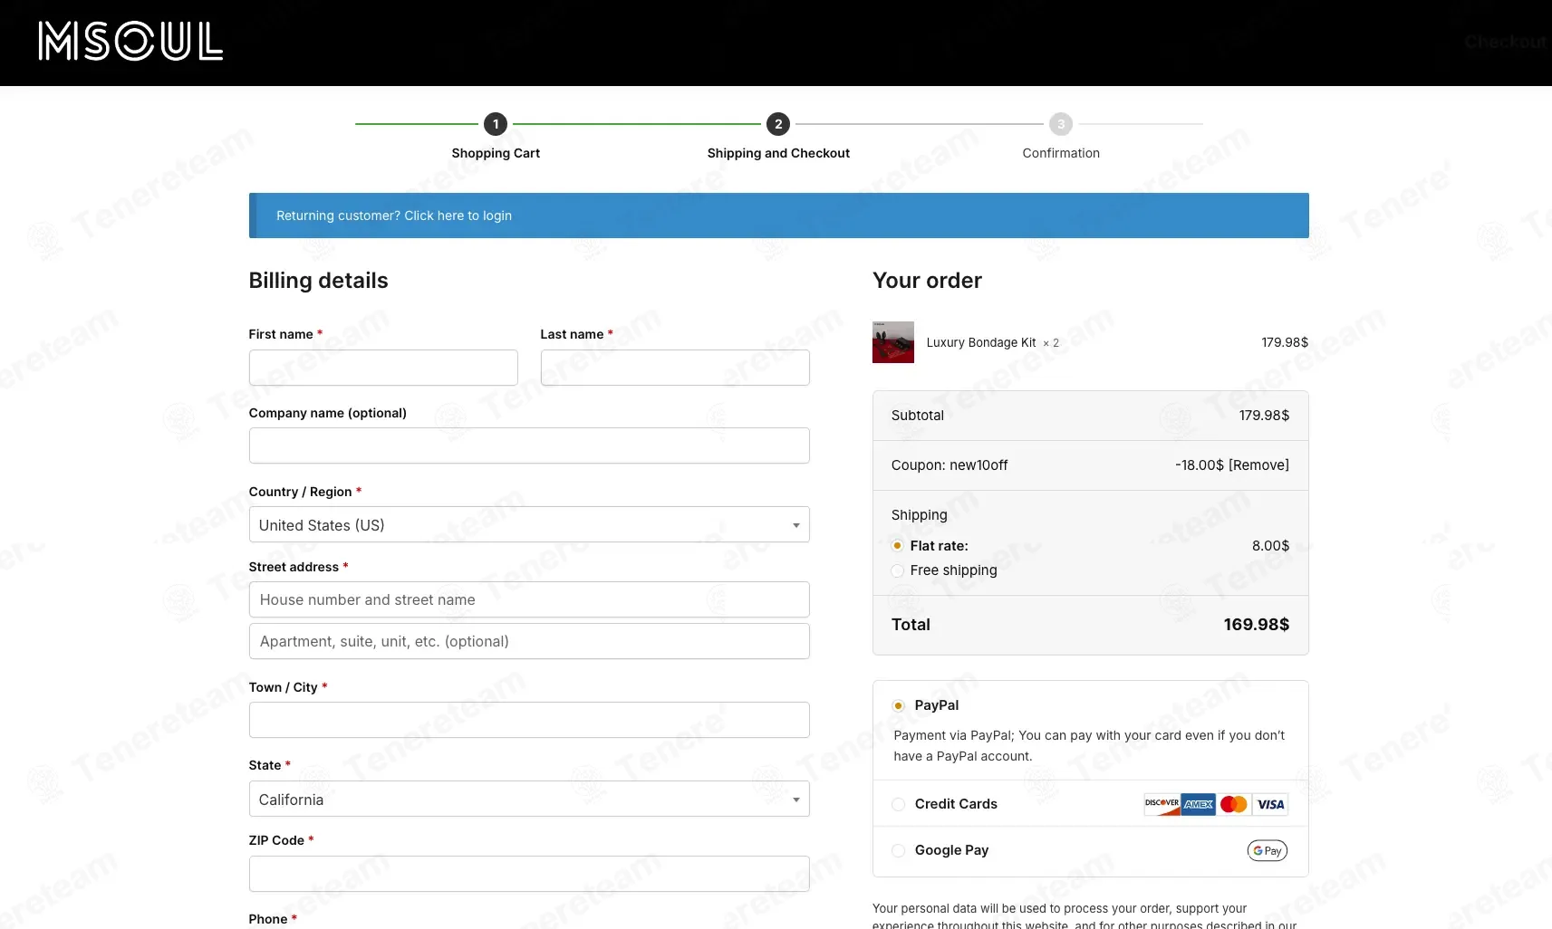Click the returning customer login link

tap(394, 215)
